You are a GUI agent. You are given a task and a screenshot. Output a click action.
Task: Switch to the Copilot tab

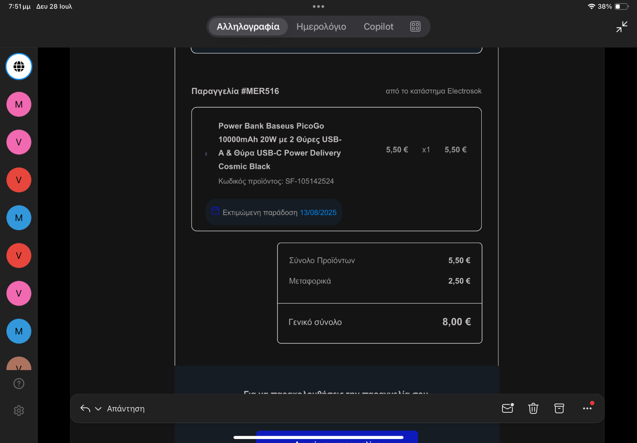[378, 27]
